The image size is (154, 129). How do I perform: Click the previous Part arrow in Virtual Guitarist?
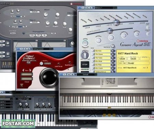[23, 70]
